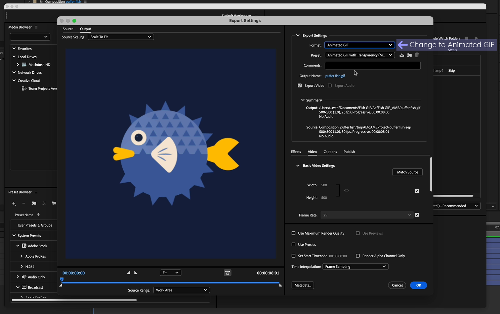The height and width of the screenshot is (314, 500).
Task: Open the Source Range dropdown
Action: pyautogui.click(x=181, y=290)
